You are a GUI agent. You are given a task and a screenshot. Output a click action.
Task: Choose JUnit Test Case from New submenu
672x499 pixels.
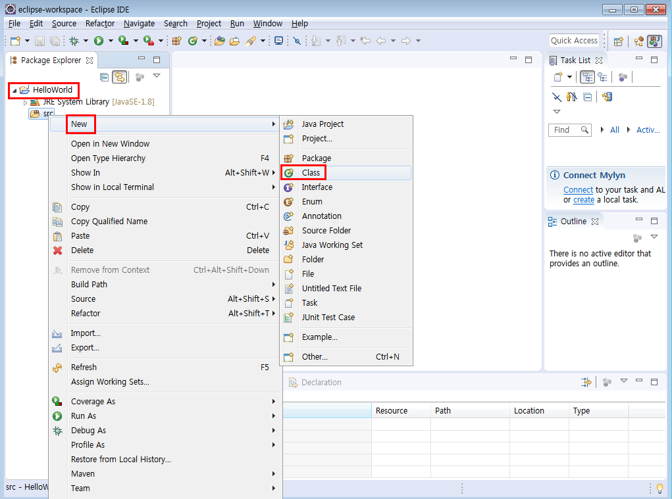click(x=346, y=318)
